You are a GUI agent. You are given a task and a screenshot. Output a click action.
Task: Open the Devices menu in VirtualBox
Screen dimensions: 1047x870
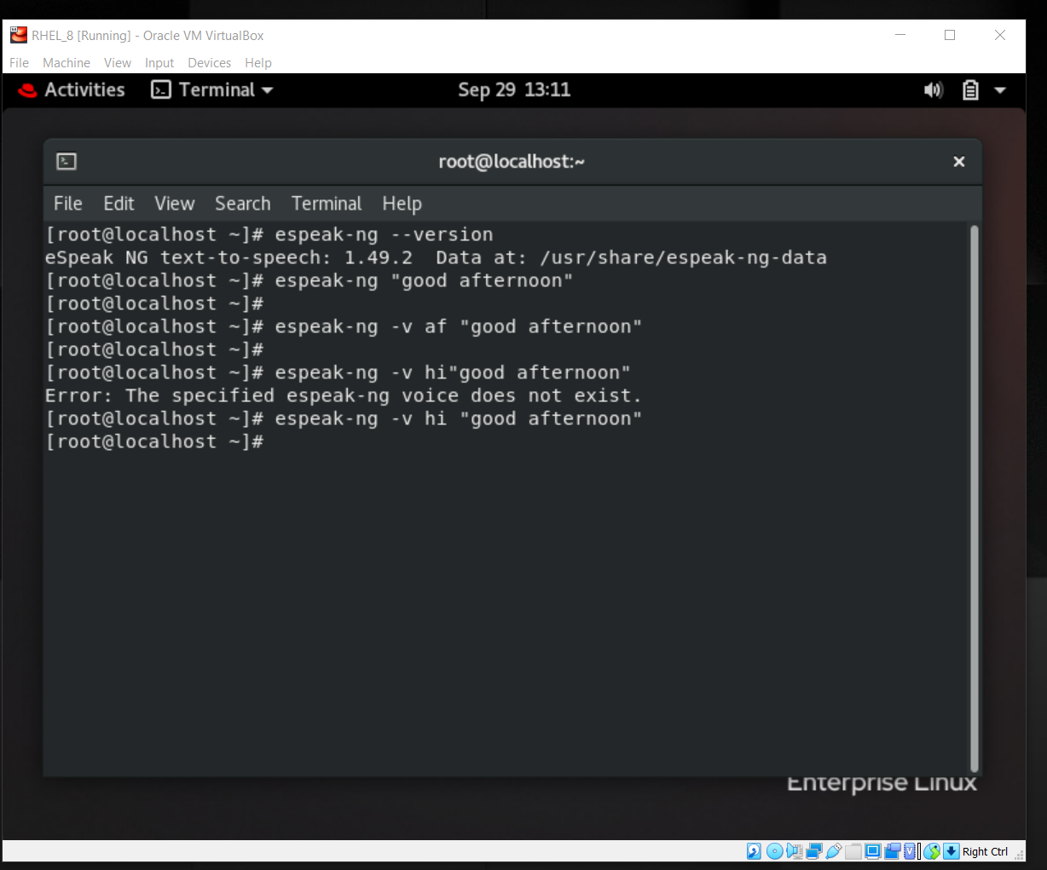tap(209, 62)
